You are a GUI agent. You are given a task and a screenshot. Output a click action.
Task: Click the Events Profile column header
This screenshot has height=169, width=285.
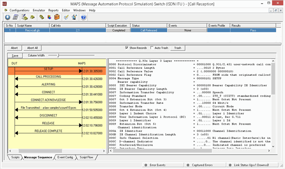tap(219, 25)
